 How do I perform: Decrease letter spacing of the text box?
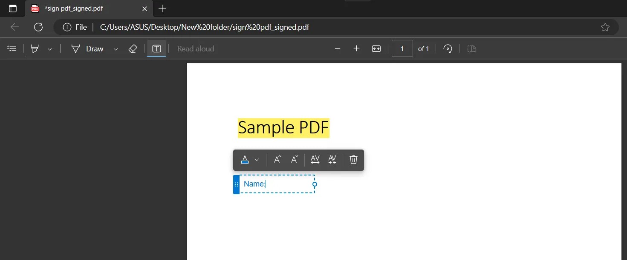(332, 160)
